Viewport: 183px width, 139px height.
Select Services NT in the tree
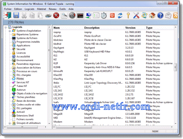(23, 82)
